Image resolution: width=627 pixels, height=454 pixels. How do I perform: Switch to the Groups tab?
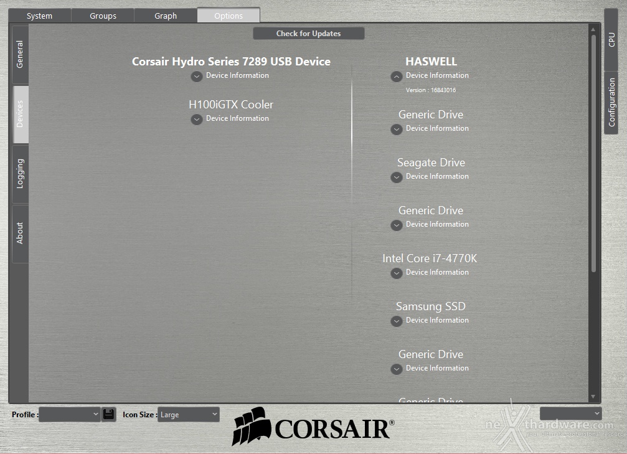103,16
